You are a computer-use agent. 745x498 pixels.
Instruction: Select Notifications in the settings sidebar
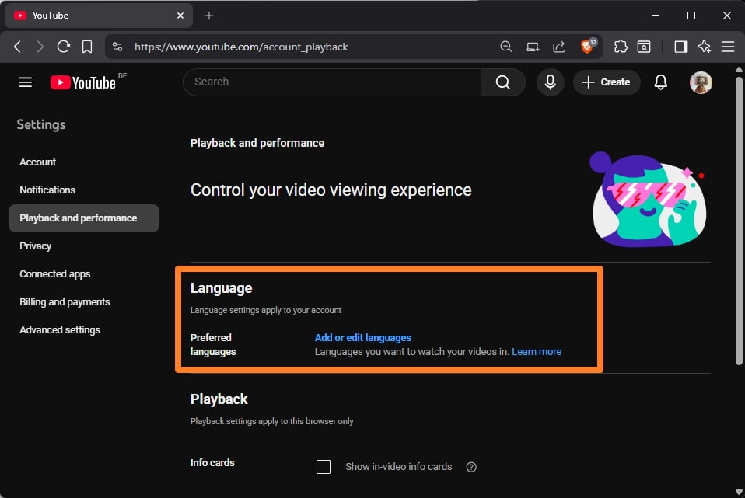47,190
